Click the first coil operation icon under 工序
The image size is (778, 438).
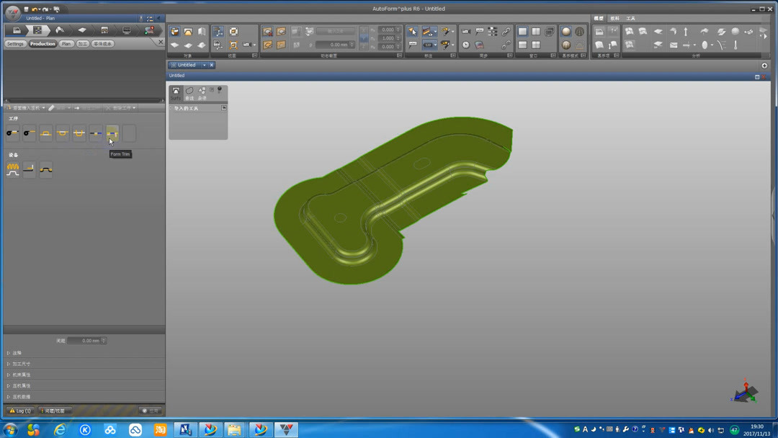(13, 133)
